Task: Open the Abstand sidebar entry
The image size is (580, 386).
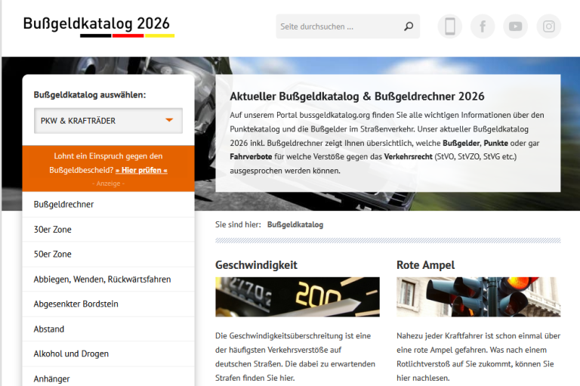Action: pyautogui.click(x=49, y=329)
